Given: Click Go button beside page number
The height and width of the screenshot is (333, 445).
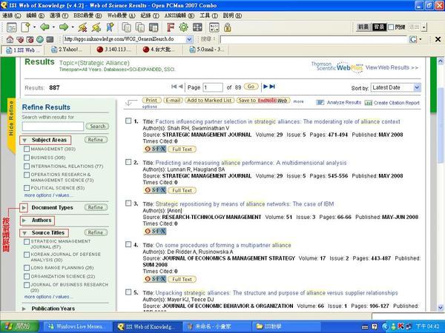Looking at the screenshot, I should (251, 87).
